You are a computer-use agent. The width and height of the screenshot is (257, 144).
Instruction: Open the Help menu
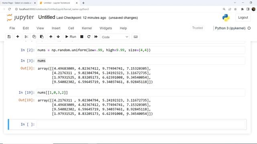[x=123, y=28]
